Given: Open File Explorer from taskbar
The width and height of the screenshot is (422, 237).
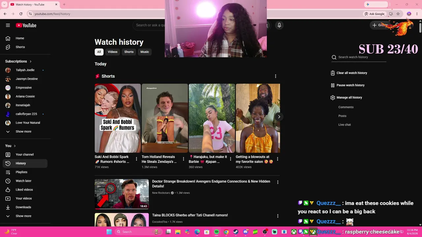Looking at the screenshot, I should tap(178, 232).
